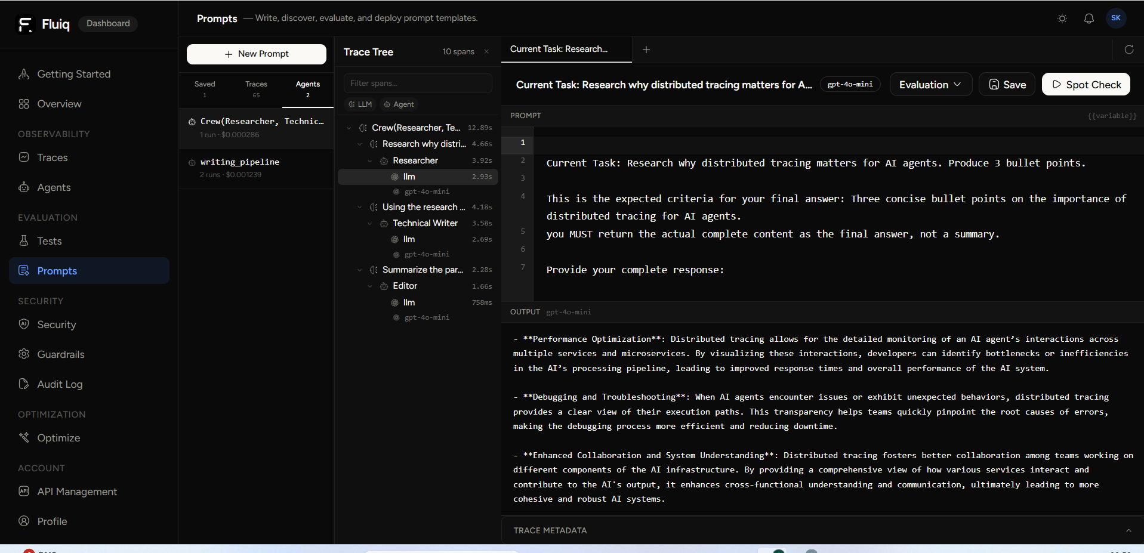Toggle the LLM span filter chip
This screenshot has width=1144, height=553.
(360, 104)
